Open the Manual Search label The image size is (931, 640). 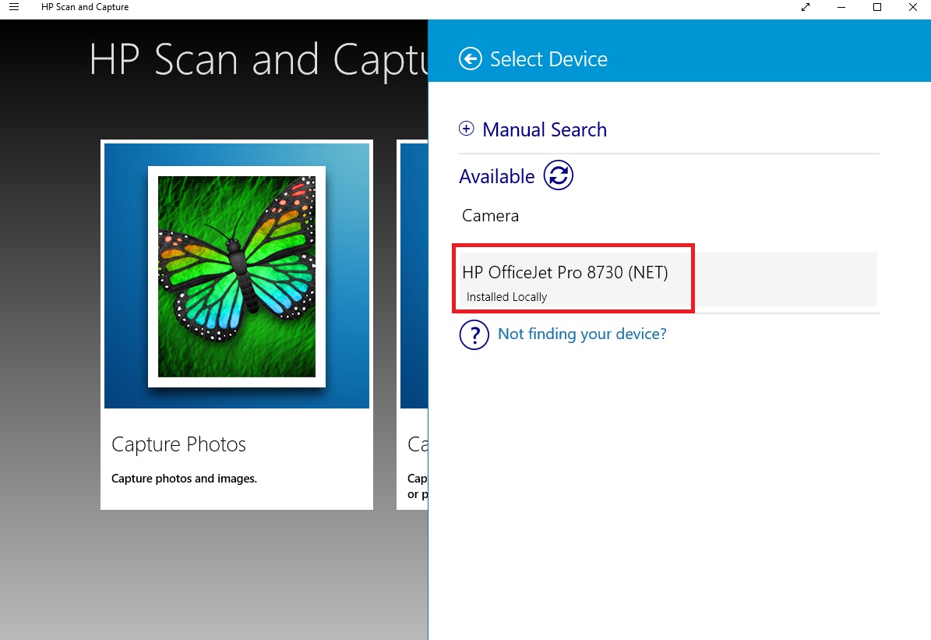click(x=545, y=129)
